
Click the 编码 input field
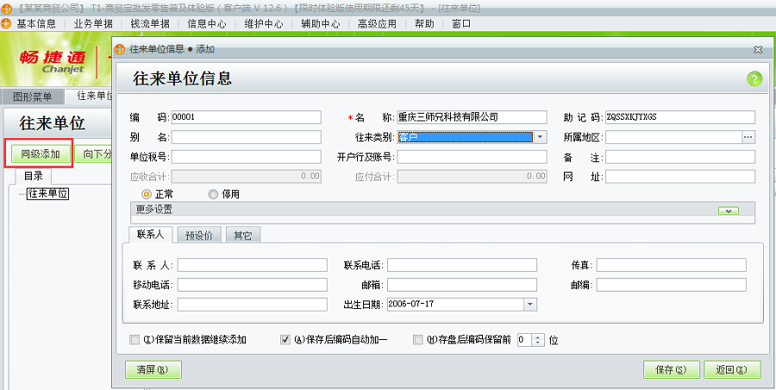coord(246,117)
